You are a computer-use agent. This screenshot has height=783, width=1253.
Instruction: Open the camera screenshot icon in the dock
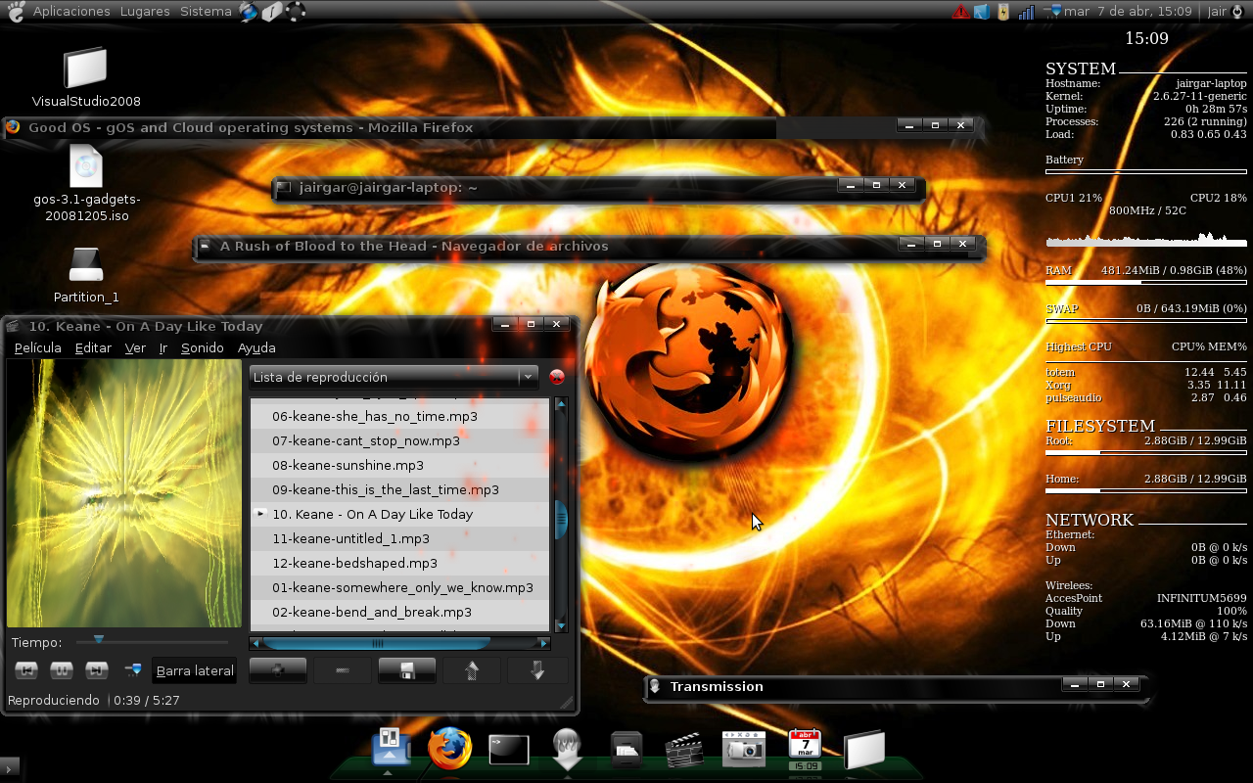click(x=744, y=749)
